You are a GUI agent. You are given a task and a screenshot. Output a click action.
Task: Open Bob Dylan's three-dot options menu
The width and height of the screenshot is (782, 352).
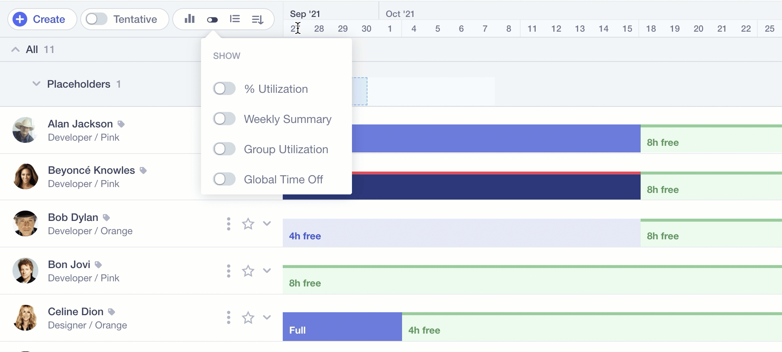[x=229, y=223]
